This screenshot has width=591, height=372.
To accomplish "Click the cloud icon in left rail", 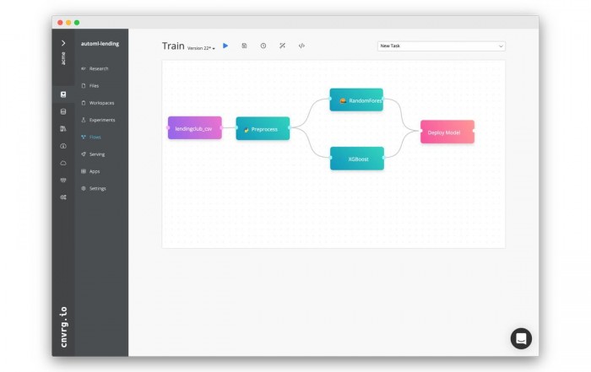I will click(x=63, y=162).
